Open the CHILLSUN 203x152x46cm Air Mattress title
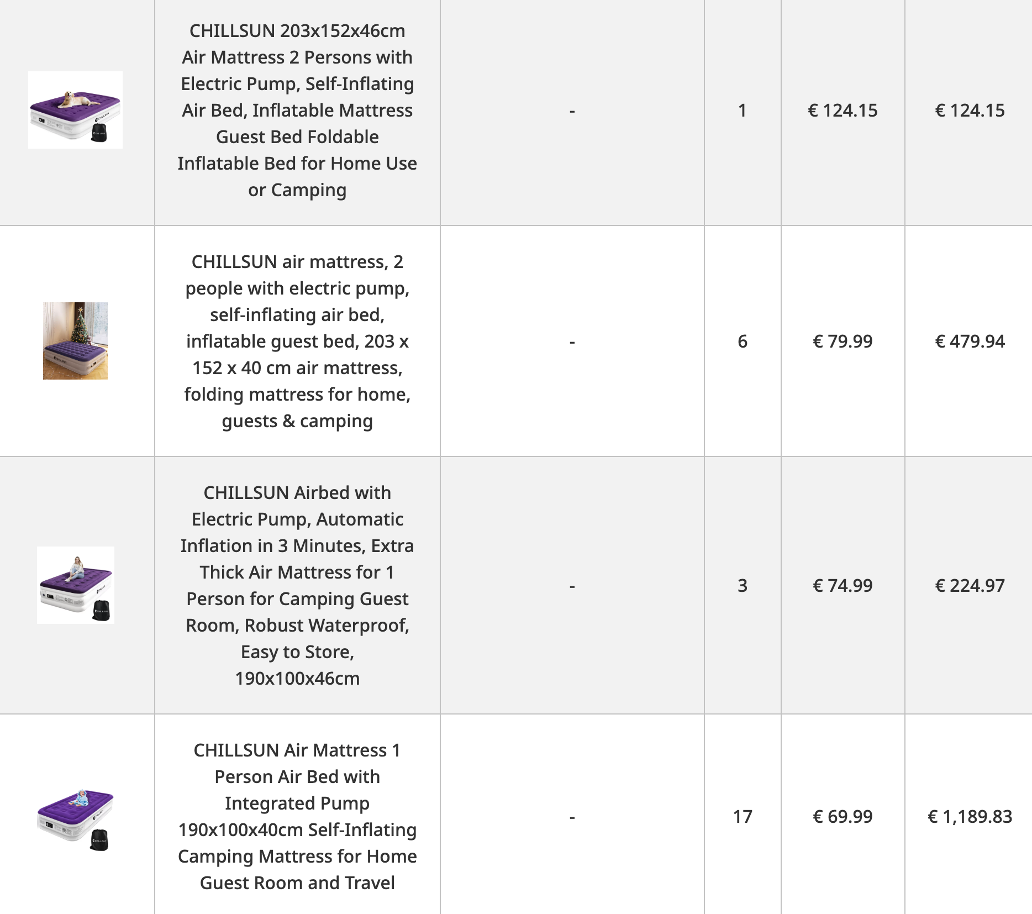Screen dimensions: 1032x914 click(297, 110)
